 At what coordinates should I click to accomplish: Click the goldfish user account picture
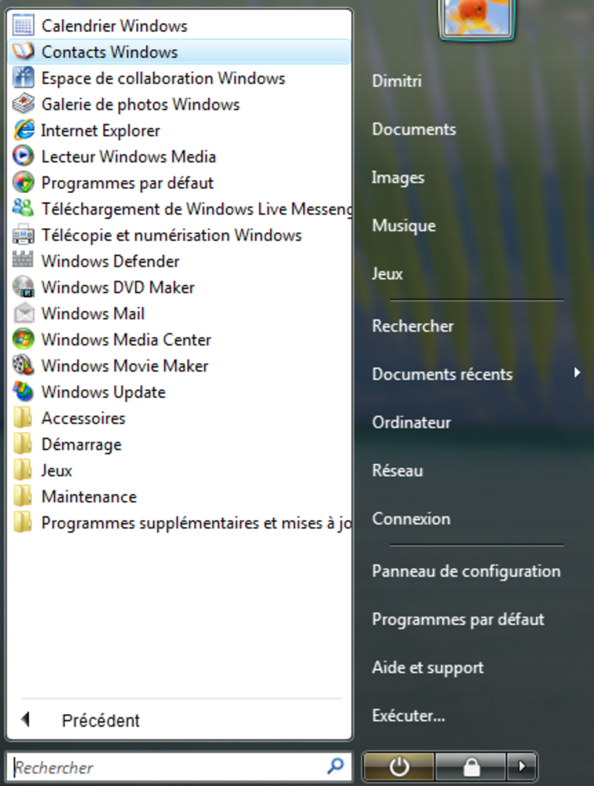476,18
